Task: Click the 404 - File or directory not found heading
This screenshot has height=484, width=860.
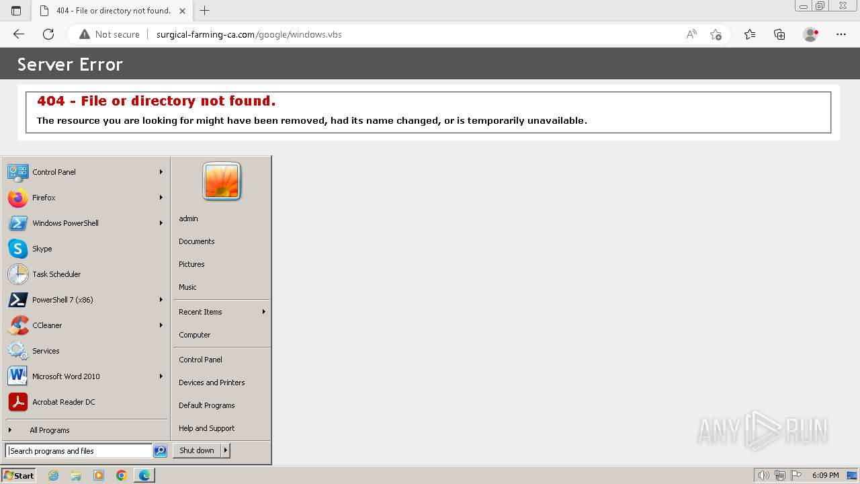Action: click(157, 101)
